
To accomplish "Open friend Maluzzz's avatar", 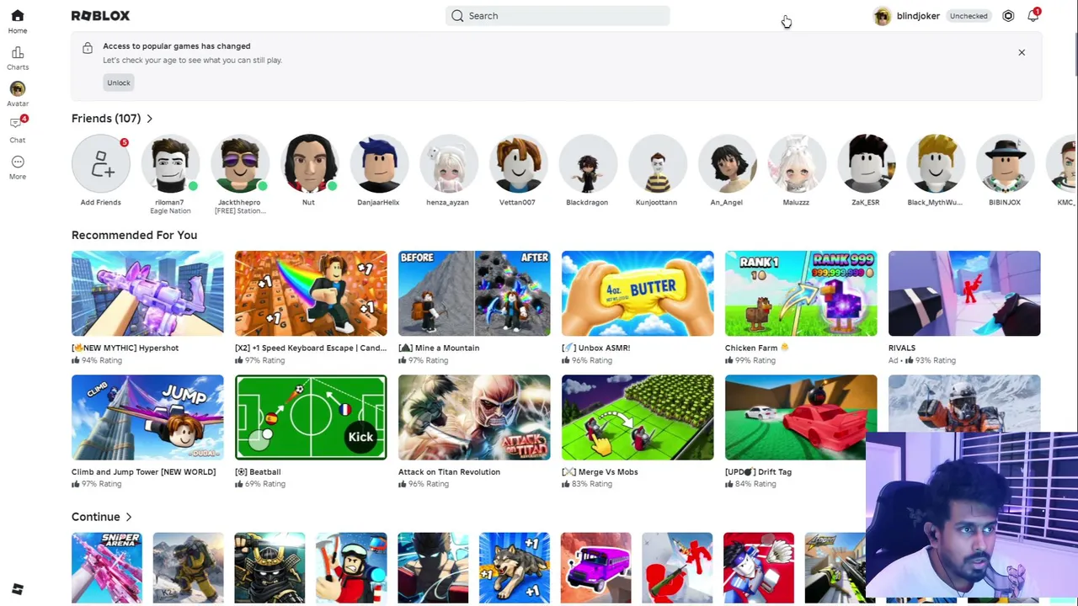I will click(796, 163).
